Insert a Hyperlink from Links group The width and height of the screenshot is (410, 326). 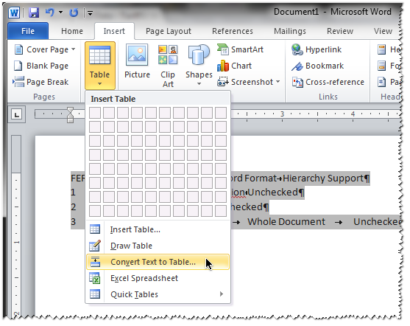pos(317,49)
